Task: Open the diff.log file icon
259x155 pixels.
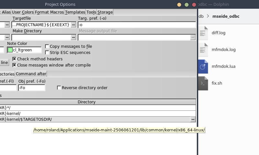Action: coord(203,33)
